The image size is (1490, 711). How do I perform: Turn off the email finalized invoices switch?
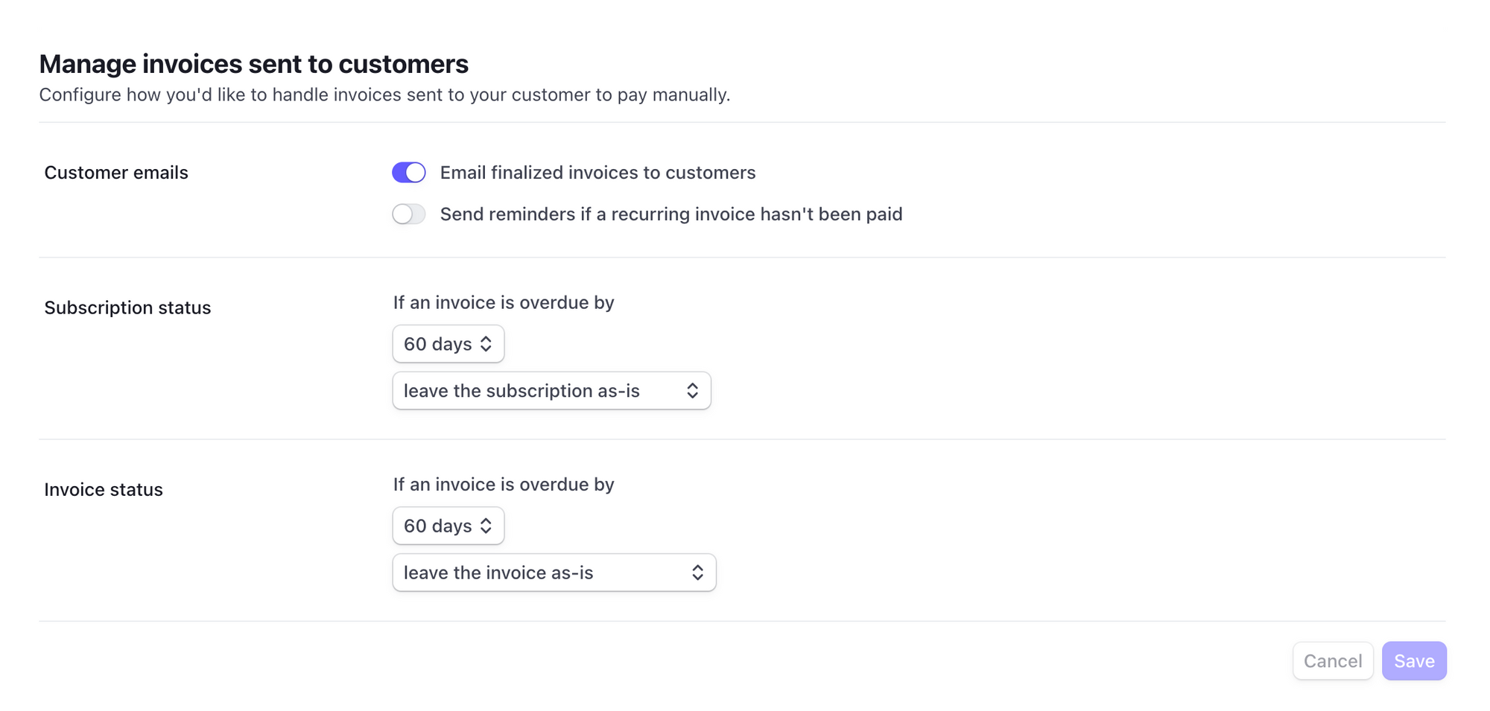(x=409, y=173)
